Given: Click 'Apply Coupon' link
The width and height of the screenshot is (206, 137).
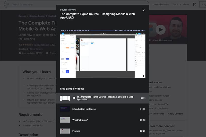Looking at the screenshot, I should [175, 114].
